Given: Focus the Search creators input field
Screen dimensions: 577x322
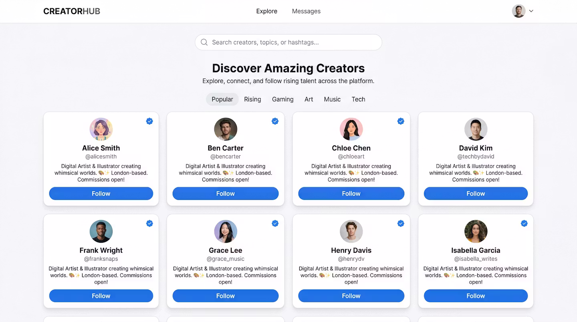Looking at the screenshot, I should 288,42.
